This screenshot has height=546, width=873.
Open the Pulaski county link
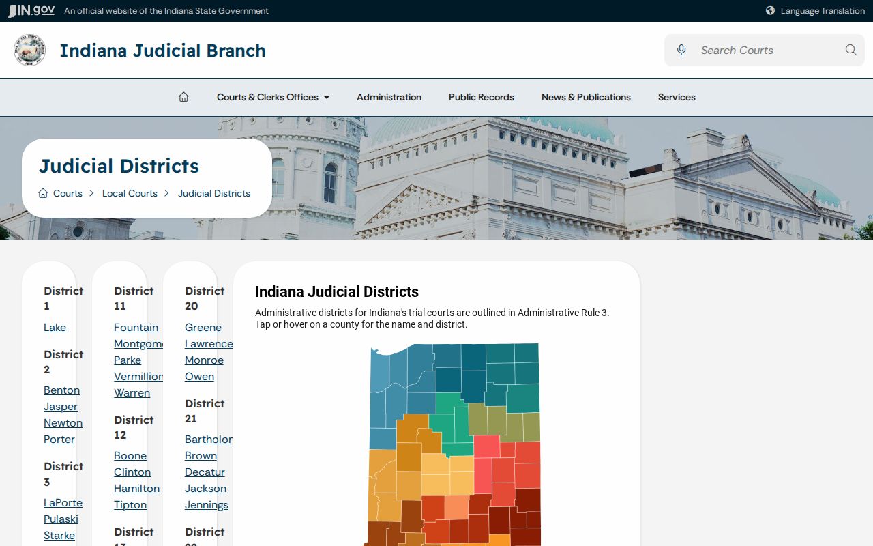click(61, 519)
